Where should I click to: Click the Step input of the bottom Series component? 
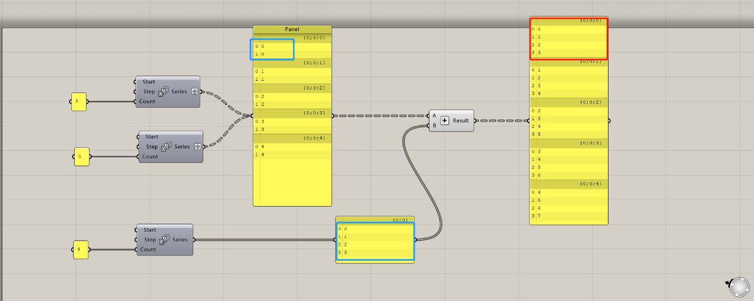(x=150, y=240)
